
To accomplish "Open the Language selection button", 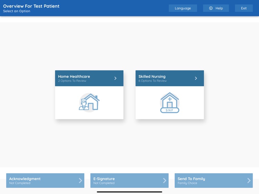I will pos(183,8).
